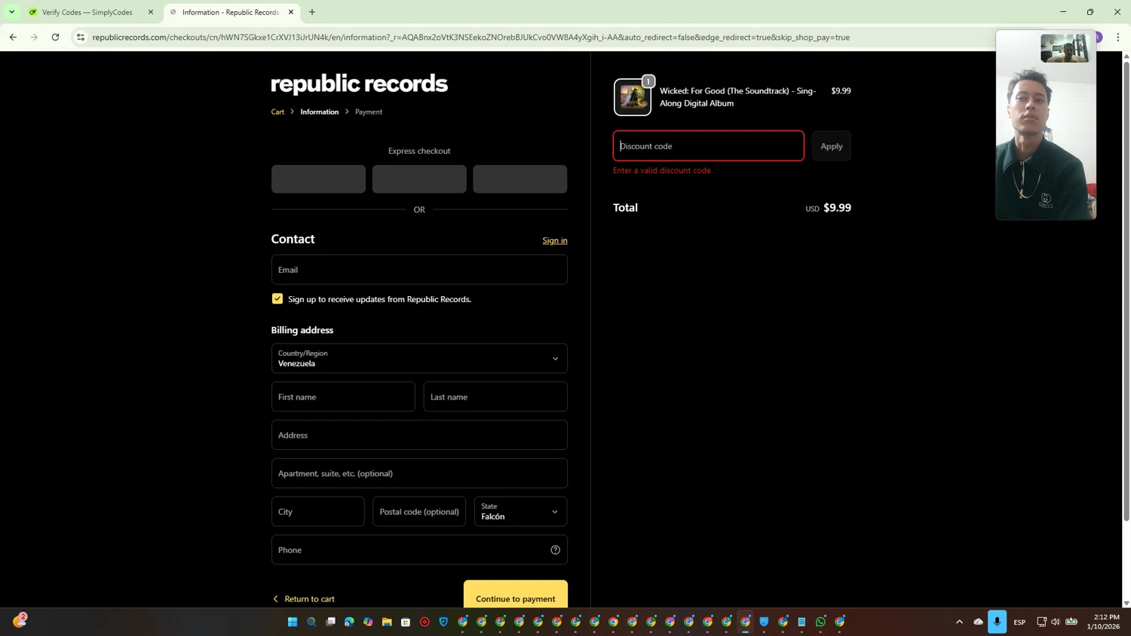
Task: Launch Microsoft Edge from the taskbar
Action: pos(349,622)
